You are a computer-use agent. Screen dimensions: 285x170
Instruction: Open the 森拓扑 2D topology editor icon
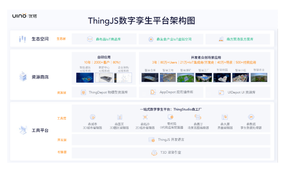[x=145, y=117]
